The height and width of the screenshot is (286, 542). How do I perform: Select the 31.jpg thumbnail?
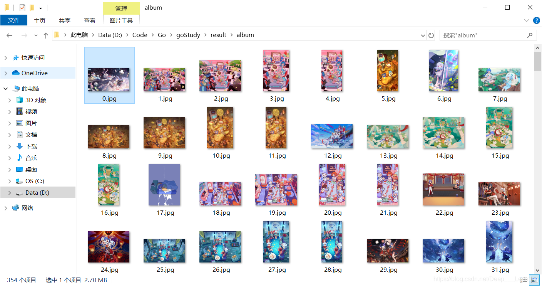(x=499, y=242)
